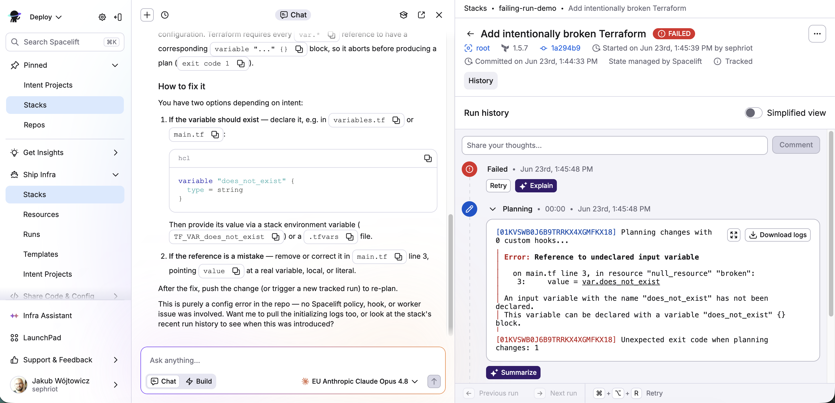Viewport: 835px width, 403px height.
Task: Switch assistant to Build mode
Action: pos(199,381)
